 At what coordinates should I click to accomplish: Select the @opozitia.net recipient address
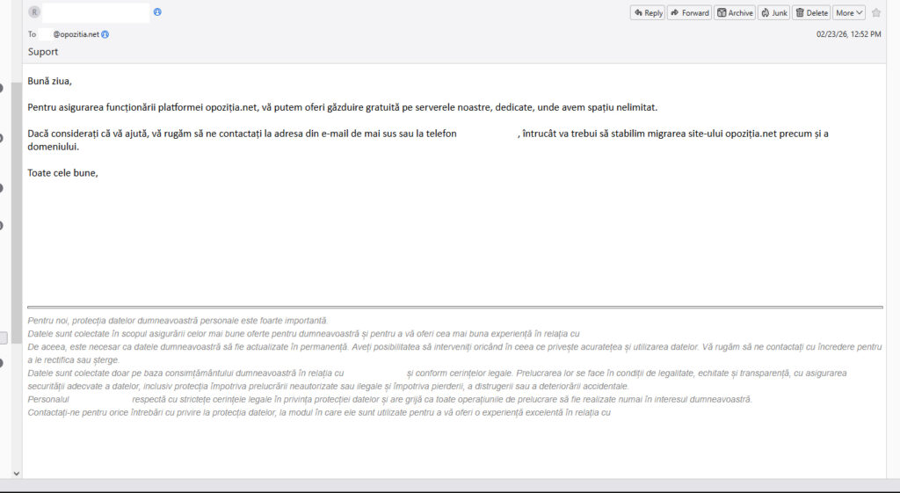tap(76, 34)
